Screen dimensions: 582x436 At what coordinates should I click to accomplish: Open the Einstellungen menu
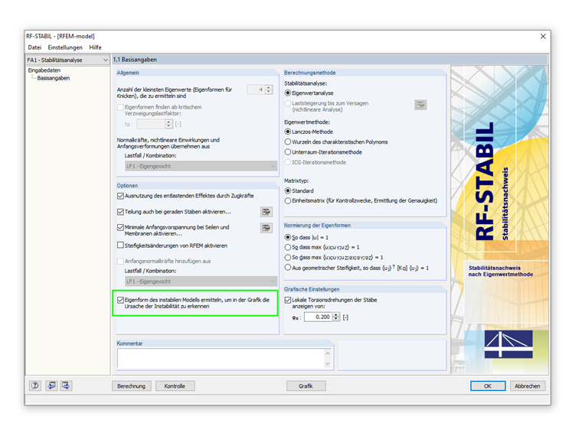(65, 47)
